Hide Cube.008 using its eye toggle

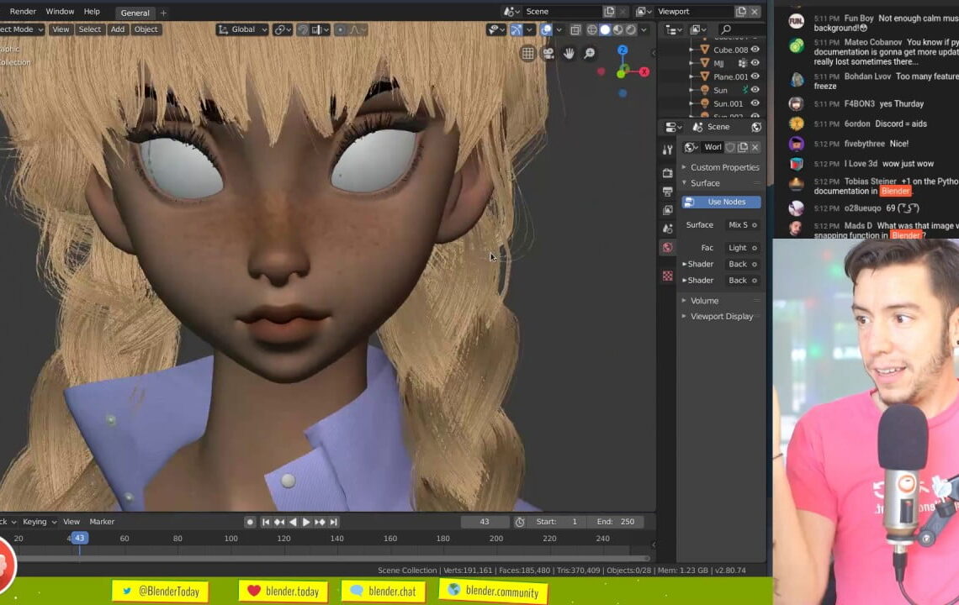coord(755,49)
